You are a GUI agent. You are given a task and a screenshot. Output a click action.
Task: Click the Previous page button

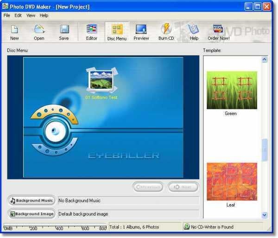tap(148, 187)
